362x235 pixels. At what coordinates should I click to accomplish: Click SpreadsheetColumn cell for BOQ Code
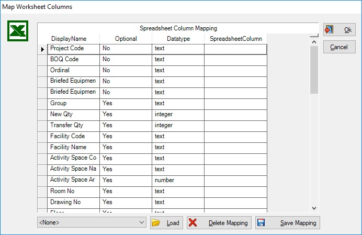(235, 60)
